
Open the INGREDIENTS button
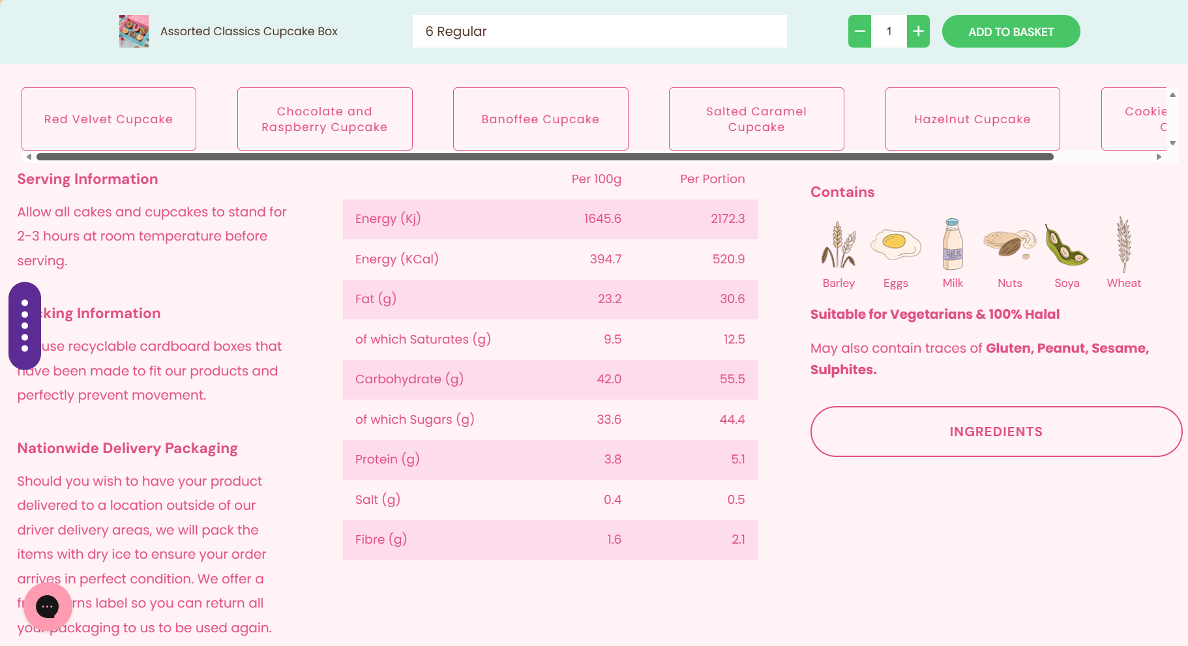[x=996, y=432]
